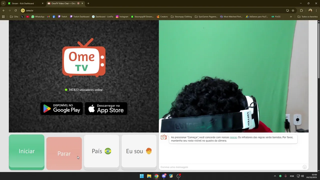This screenshot has width=320, height=180.
Task: Open the Todos os favoritos folder
Action: pos(307,17)
